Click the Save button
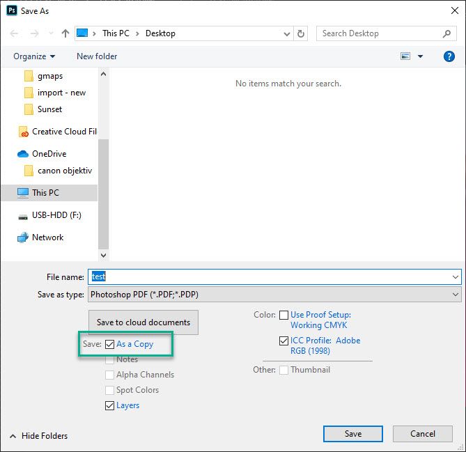The image size is (466, 452). coord(353,434)
